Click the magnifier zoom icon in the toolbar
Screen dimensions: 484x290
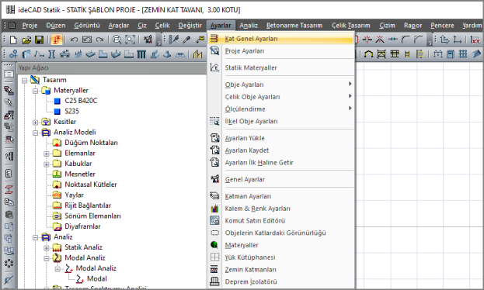(117, 40)
